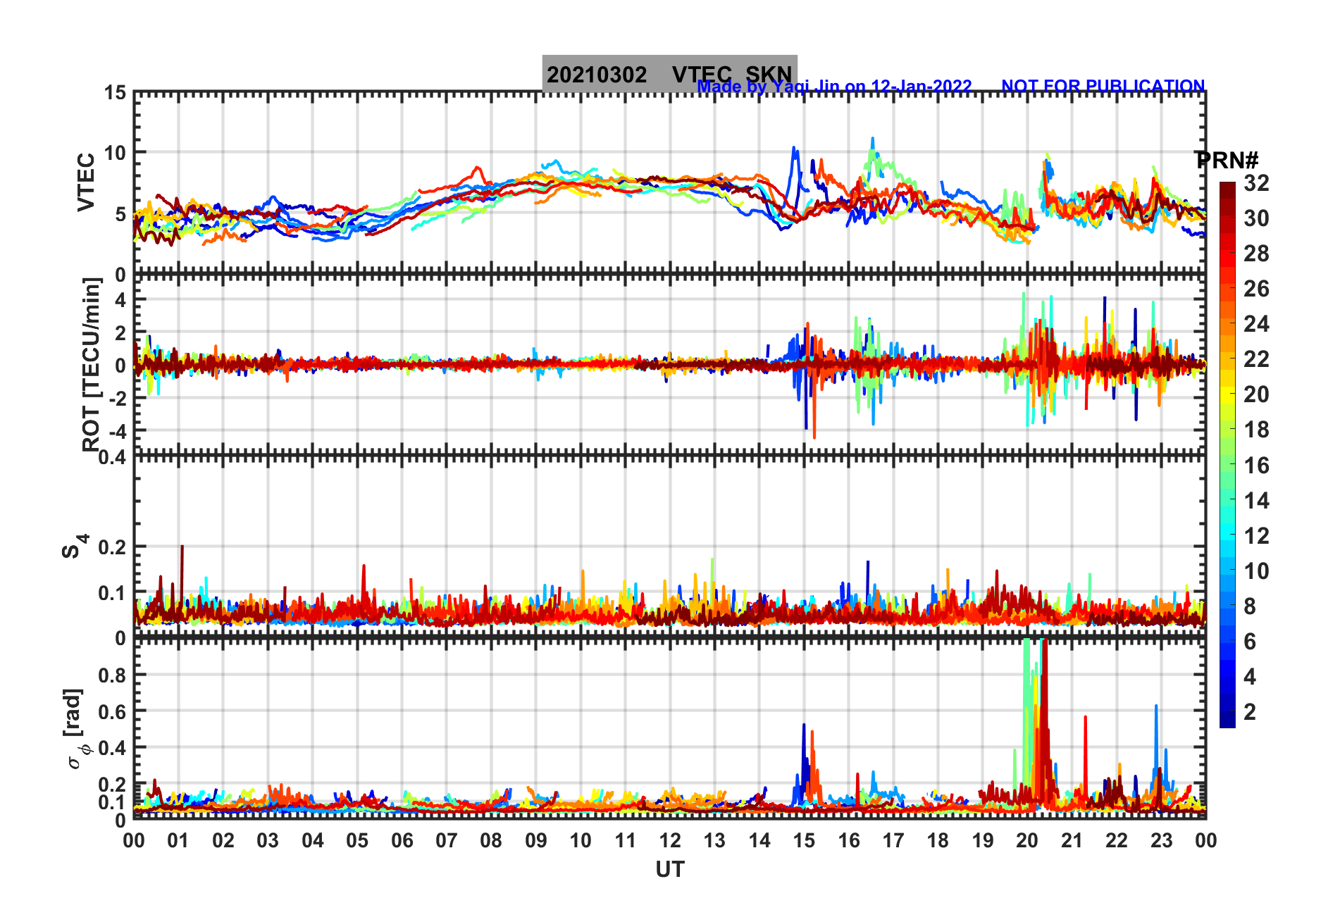Click inside the ROT plot panel

pyautogui.click(x=670, y=365)
